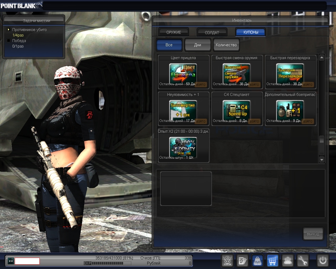Click the 59 Дн. remaining days text
The image size is (336, 269).
(x=191, y=84)
